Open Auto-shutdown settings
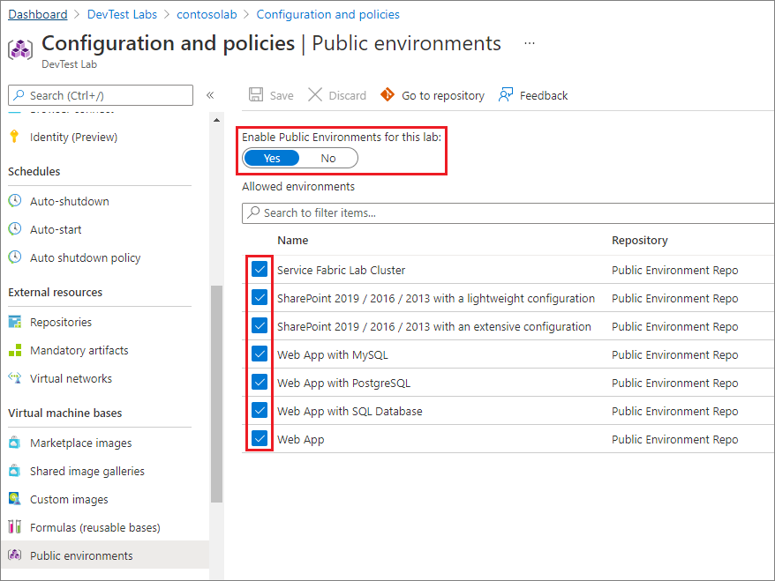Viewport: 775px width, 581px height. coord(69,201)
